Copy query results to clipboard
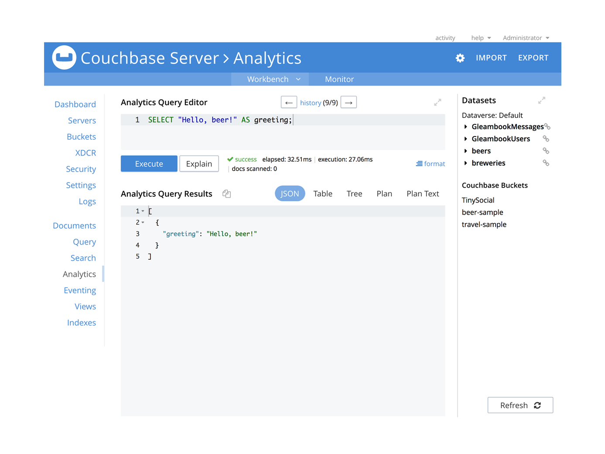 [x=226, y=194]
